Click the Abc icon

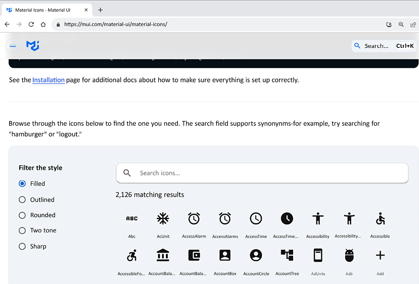(131, 218)
